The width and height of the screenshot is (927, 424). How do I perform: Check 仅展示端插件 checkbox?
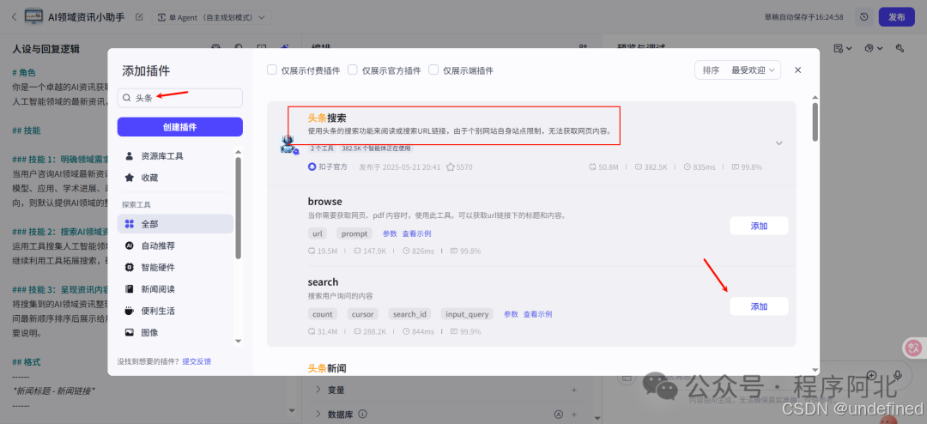433,70
